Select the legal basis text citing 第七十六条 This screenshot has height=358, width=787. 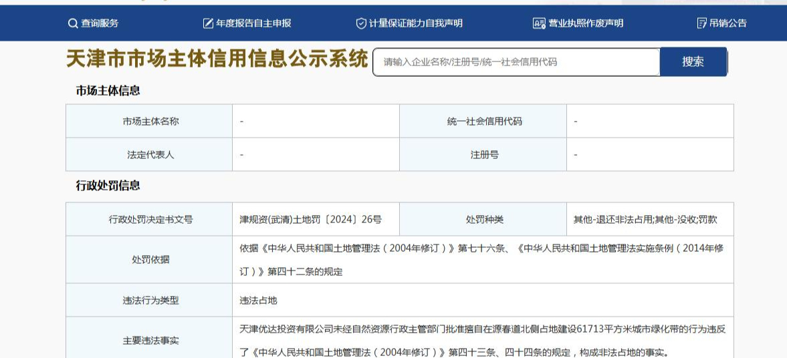[482, 260]
